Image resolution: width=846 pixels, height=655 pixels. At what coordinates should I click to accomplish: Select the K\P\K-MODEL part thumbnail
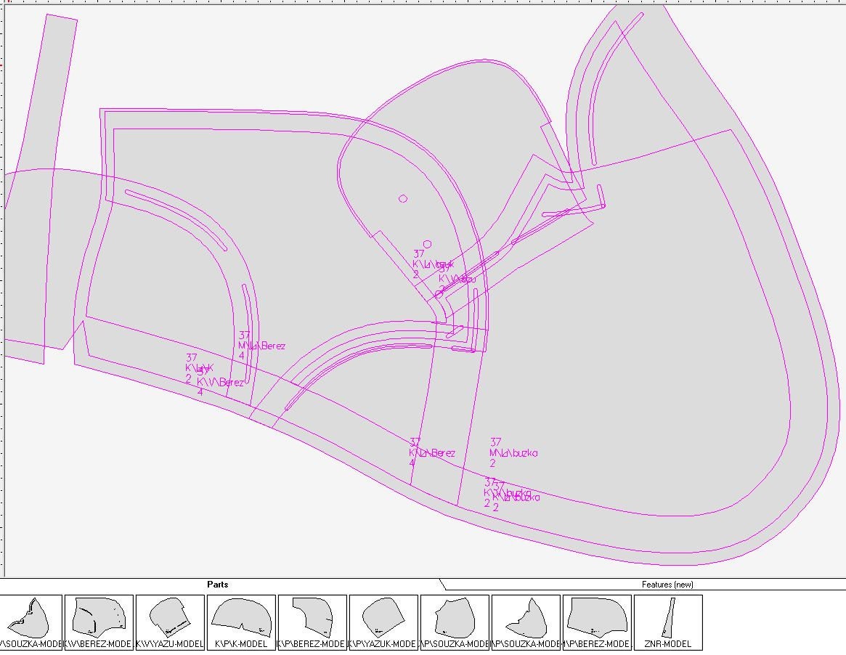coord(240,621)
